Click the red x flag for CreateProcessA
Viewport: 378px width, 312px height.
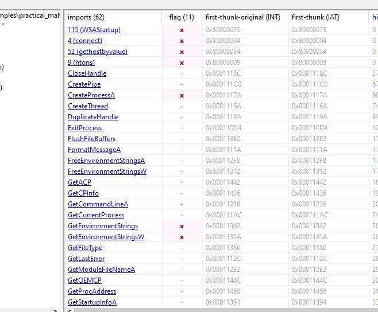point(182,95)
